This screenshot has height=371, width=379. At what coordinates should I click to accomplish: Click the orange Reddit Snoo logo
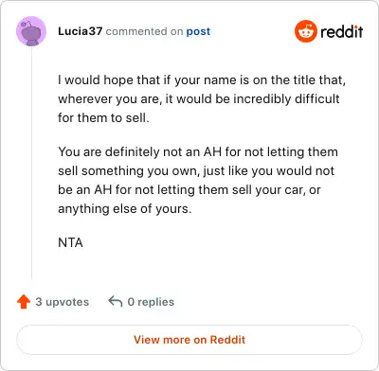click(x=306, y=31)
